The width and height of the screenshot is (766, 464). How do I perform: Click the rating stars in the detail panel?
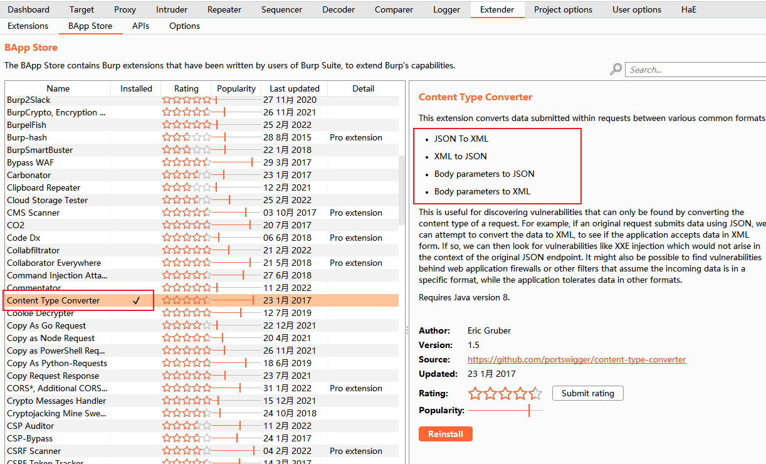point(505,394)
